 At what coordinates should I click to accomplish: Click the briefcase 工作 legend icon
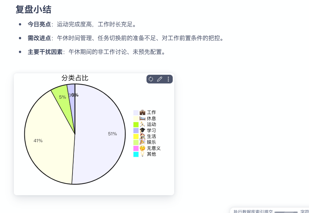click(x=142, y=112)
